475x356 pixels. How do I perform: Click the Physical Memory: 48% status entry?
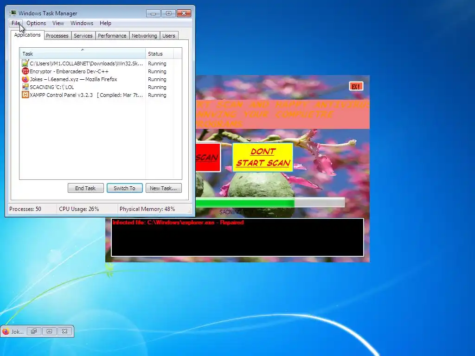(x=147, y=209)
